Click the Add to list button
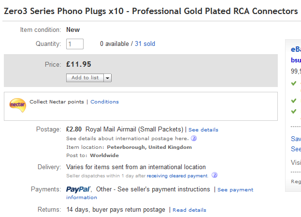Screen dimensions: 301x217 85,78
